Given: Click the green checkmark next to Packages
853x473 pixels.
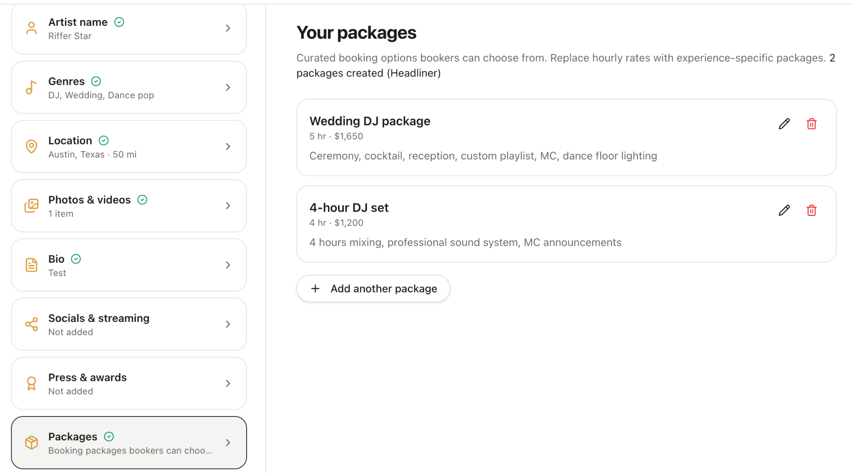Looking at the screenshot, I should pyautogui.click(x=109, y=437).
